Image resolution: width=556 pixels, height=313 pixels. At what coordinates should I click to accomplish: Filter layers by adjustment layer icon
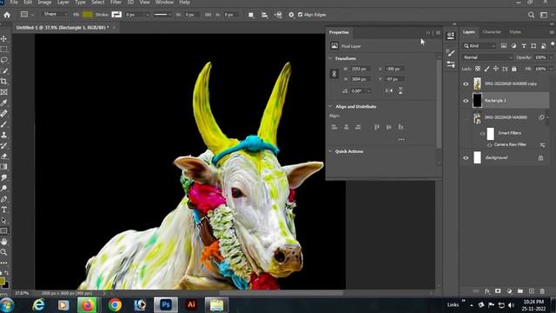[x=513, y=46]
